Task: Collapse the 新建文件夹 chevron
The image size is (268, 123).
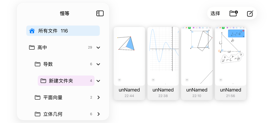Action: tap(98, 81)
